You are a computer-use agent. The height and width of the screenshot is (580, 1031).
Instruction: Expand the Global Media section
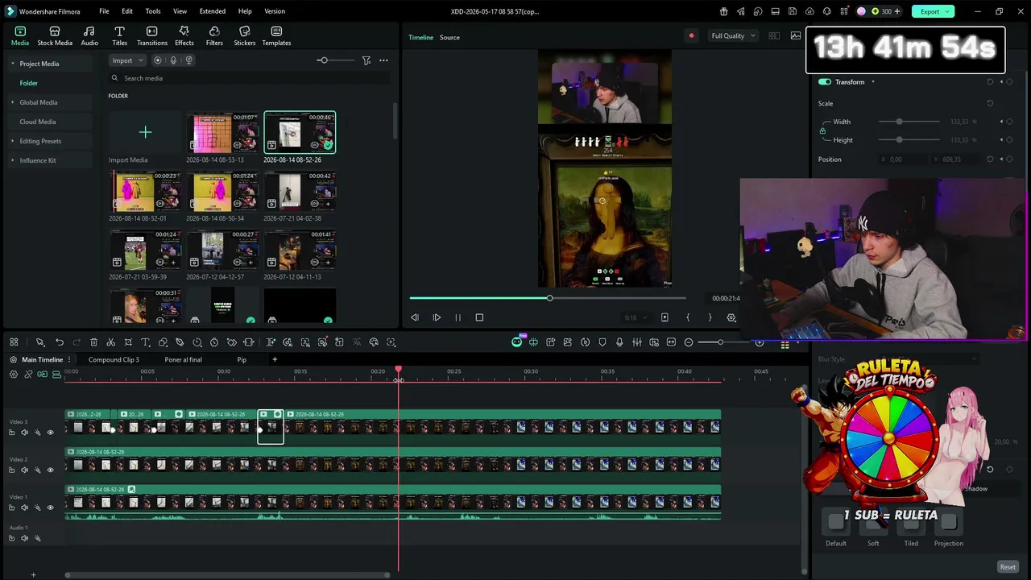(13, 102)
